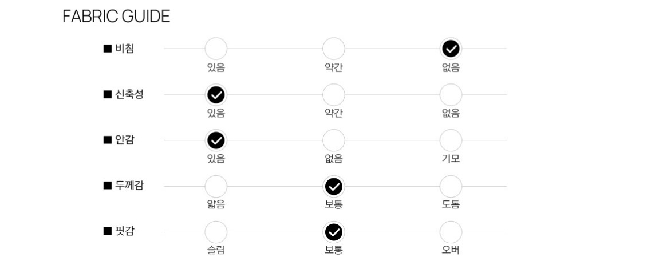Select 안감 없음 empty circle
The image size is (659, 277).
point(334,140)
